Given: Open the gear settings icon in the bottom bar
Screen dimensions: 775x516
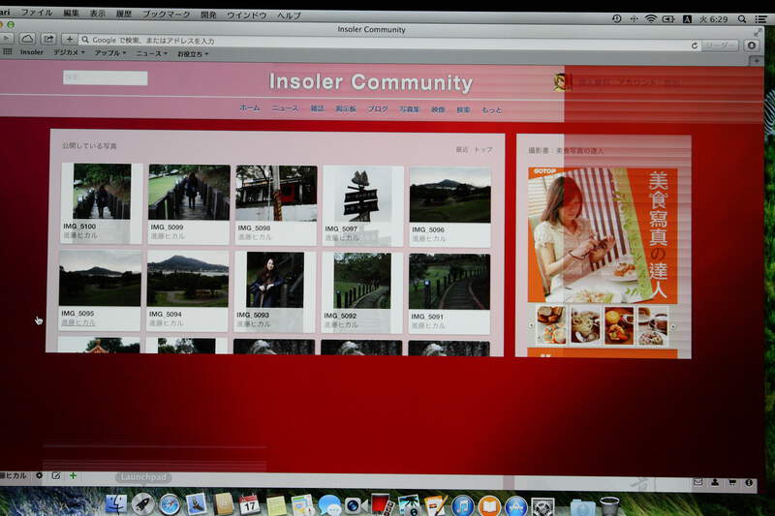Looking at the screenshot, I should [40, 475].
